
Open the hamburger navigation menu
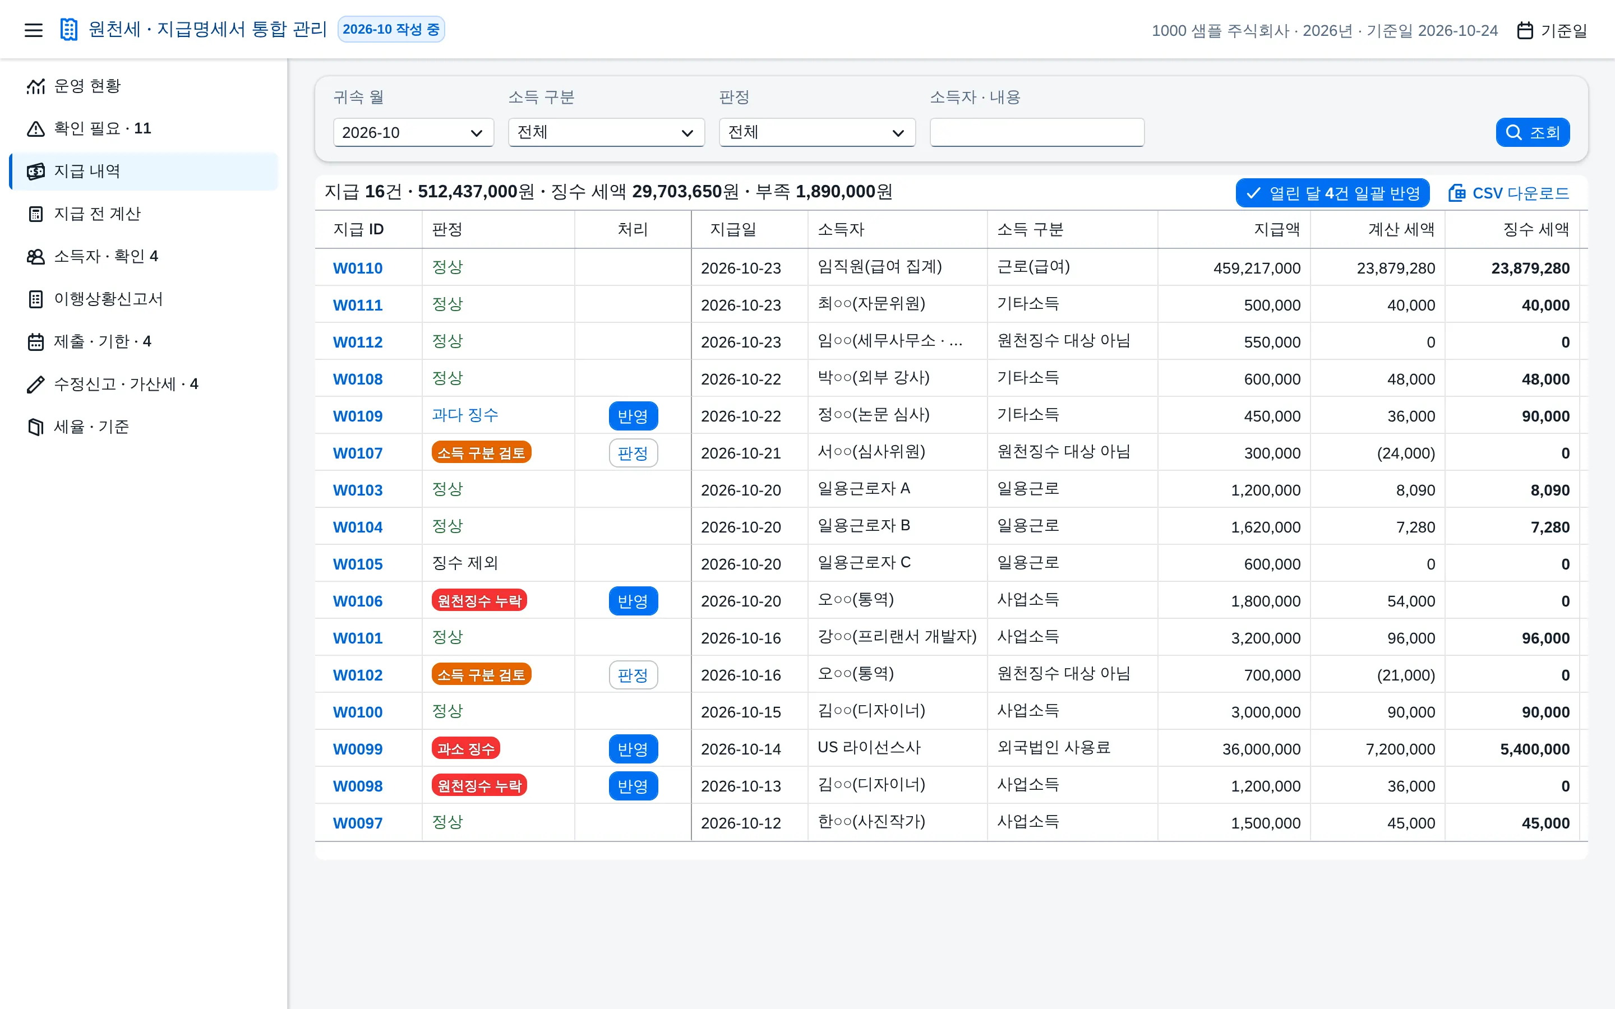34,30
